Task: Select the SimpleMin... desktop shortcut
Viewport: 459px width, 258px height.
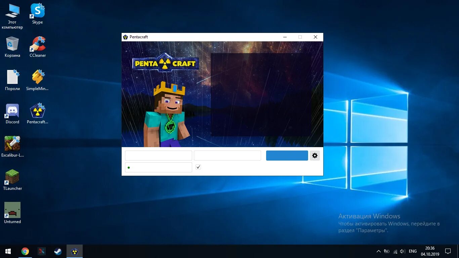Action: click(38, 80)
